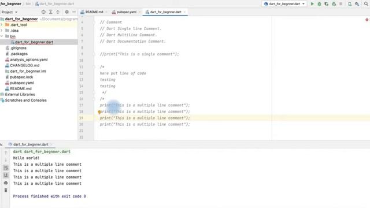The height and width of the screenshot is (208, 370).
Task: Close the README.md editor tab
Action: 106,12
